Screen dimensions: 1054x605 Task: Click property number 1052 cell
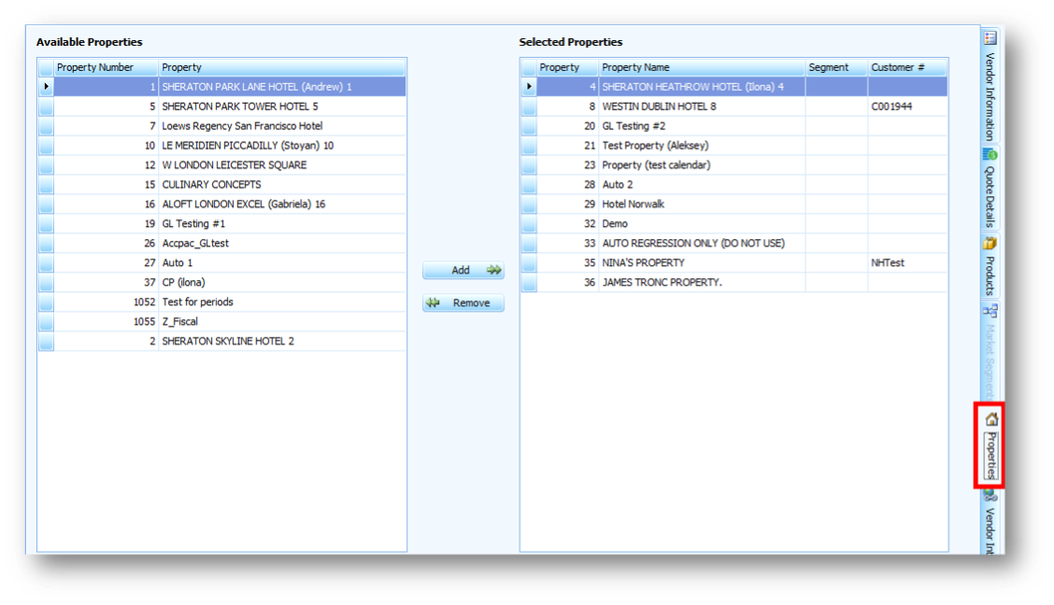pos(106,302)
